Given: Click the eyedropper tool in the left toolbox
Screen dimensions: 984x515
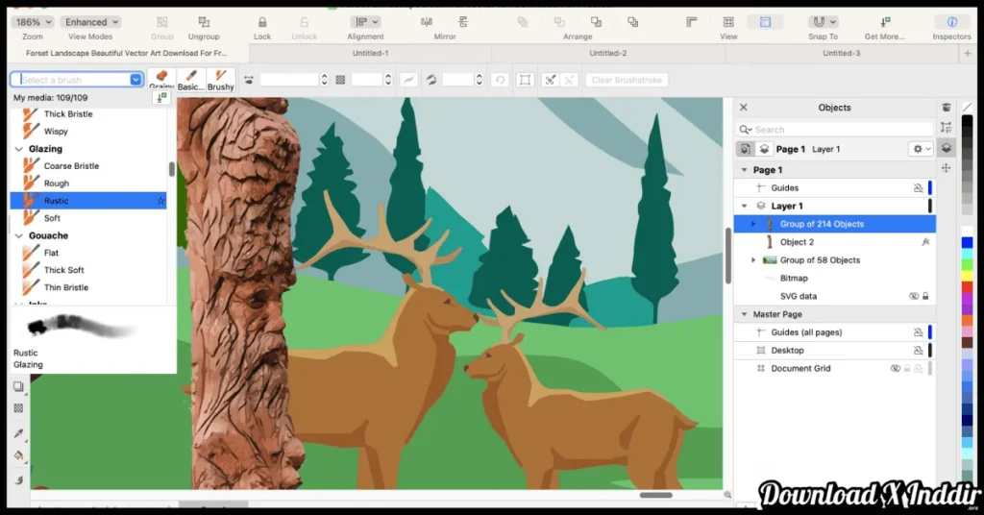Looking at the screenshot, I should coord(19,432).
